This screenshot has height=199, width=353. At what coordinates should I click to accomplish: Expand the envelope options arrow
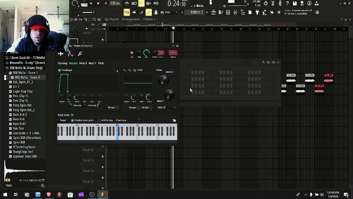coord(117,71)
